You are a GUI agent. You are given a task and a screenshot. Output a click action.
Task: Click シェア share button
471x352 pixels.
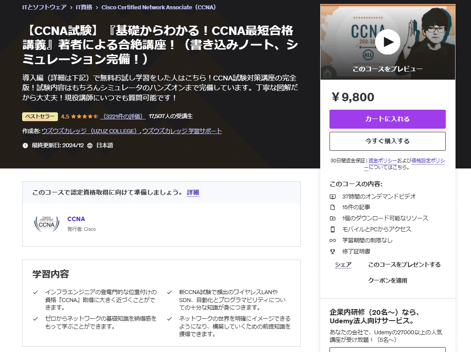pos(343,264)
